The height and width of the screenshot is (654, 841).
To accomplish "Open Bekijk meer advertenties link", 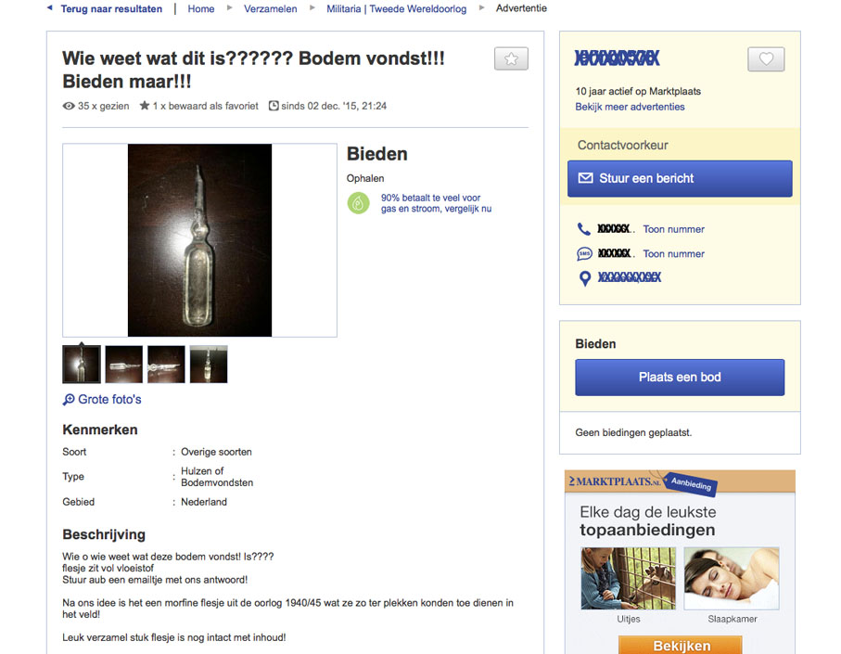I will [x=630, y=107].
